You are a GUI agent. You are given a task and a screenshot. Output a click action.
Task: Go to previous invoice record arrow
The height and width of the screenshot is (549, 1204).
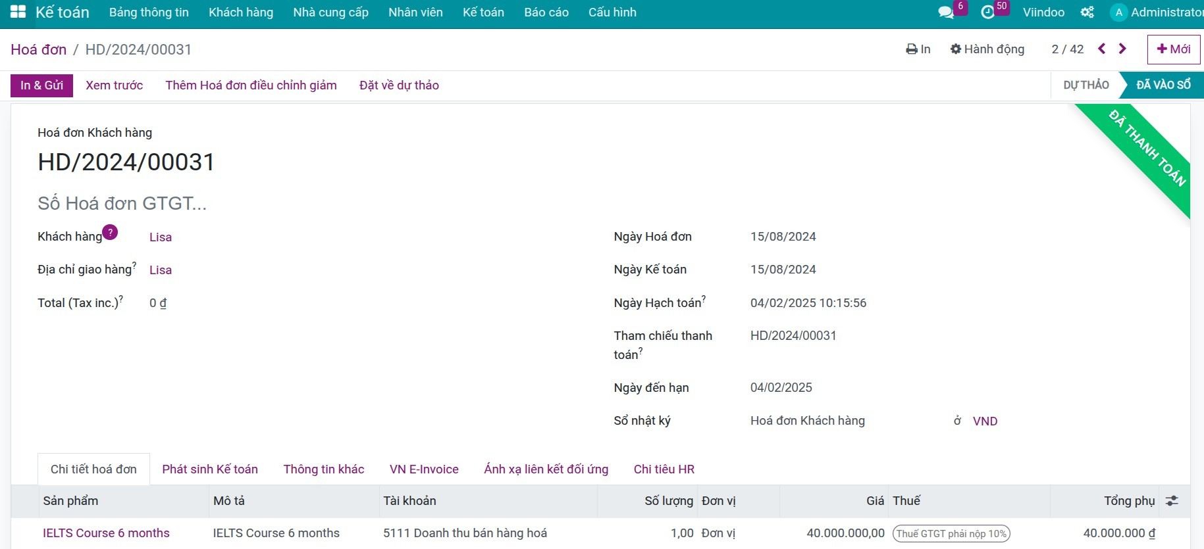coord(1101,49)
